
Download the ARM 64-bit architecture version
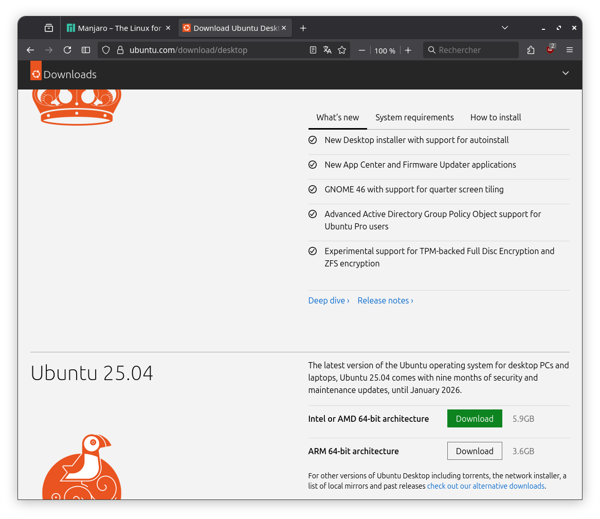click(474, 451)
